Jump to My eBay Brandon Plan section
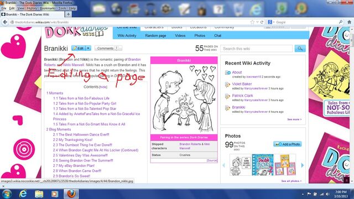This screenshot has width=354, height=199. click(x=74, y=166)
